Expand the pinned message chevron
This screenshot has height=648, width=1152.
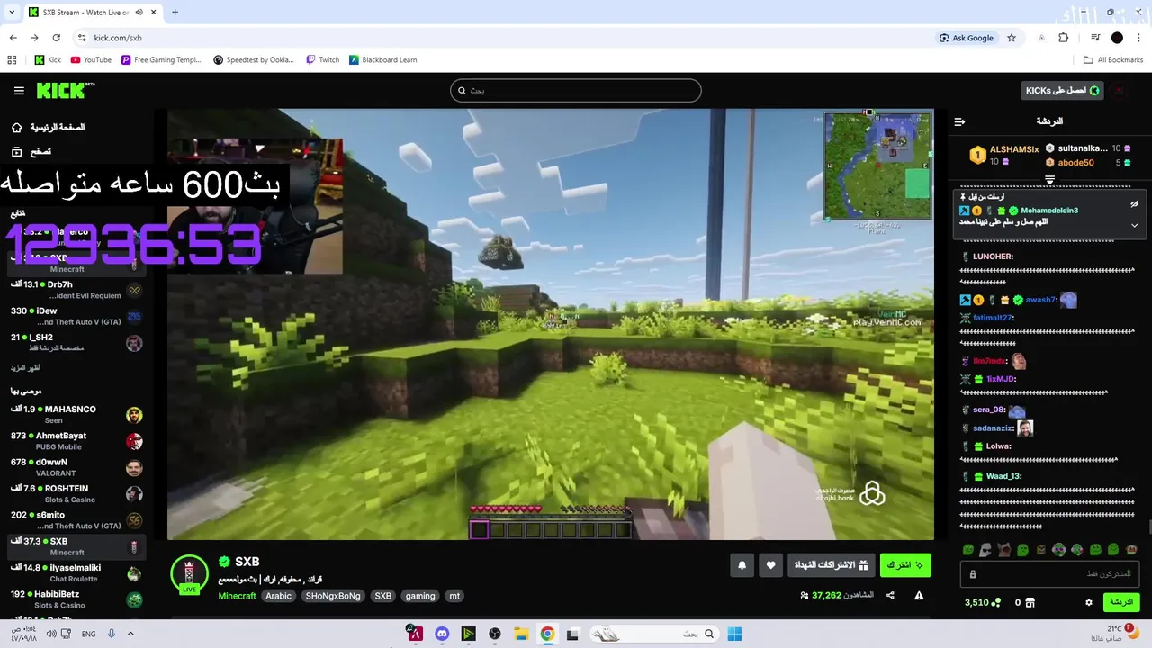coord(1134,225)
